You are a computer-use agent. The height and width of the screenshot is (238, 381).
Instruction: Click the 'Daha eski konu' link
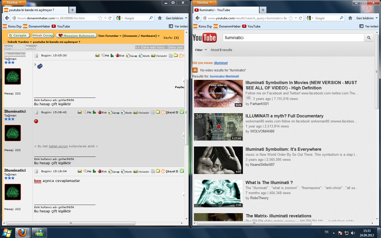tap(150, 47)
